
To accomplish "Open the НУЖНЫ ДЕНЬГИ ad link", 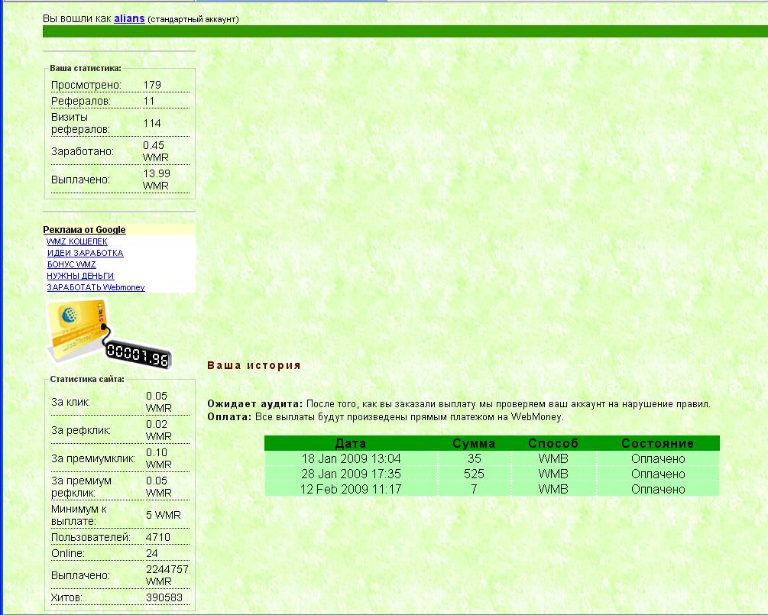I will (80, 276).
